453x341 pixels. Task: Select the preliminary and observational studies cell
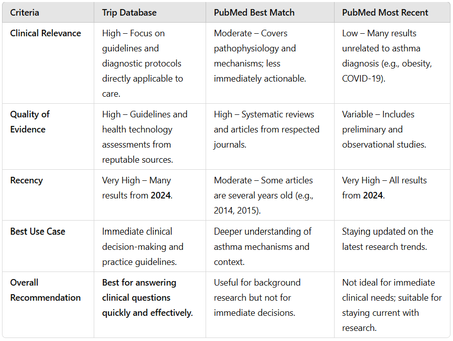pos(384,129)
